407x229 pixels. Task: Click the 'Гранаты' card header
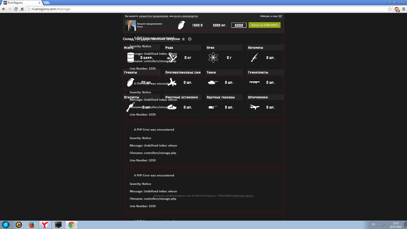pyautogui.click(x=141, y=73)
